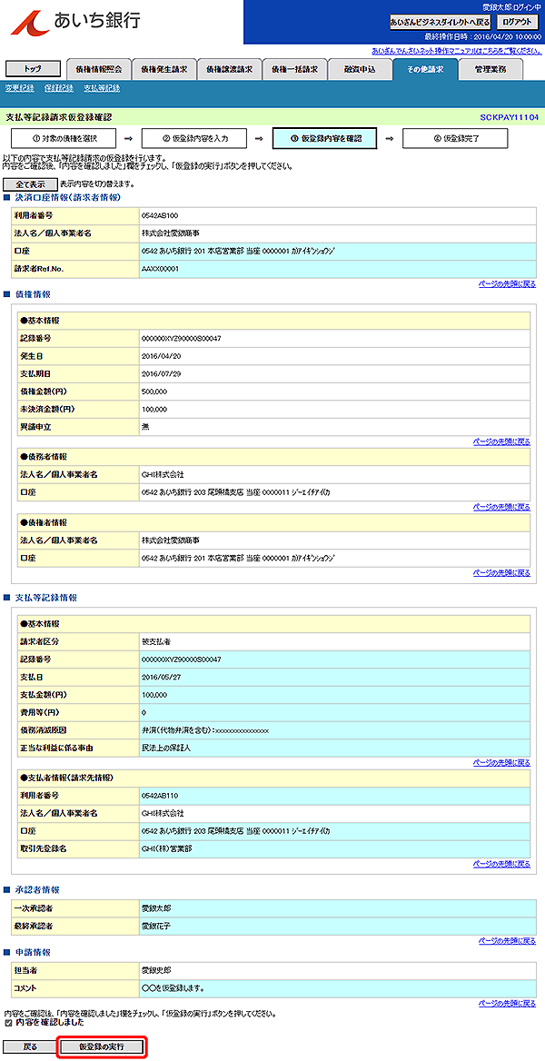Return to top below 取引先登録名 row
Image resolution: width=545 pixels, height=1061 pixels.
click(x=501, y=863)
